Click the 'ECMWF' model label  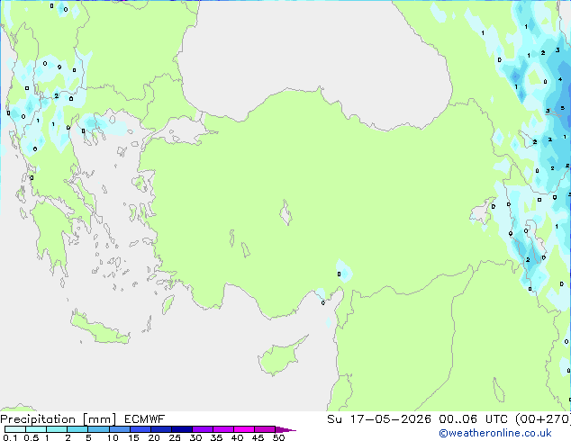click(x=145, y=419)
